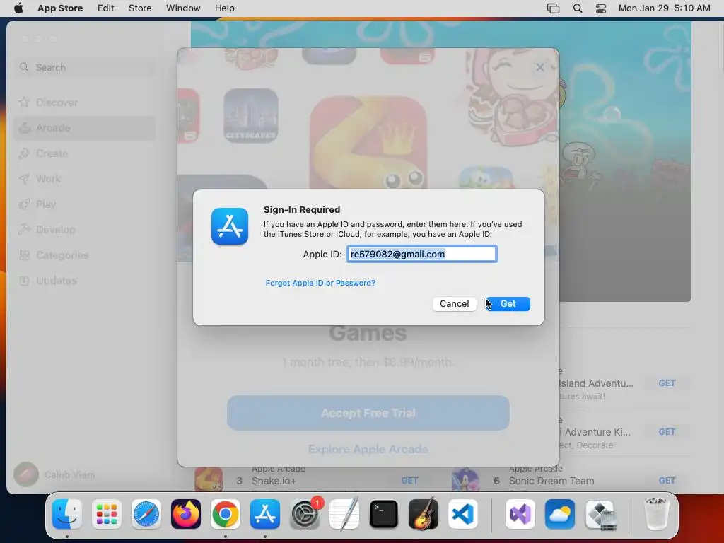Open Forgot Apple ID or Password link
The image size is (724, 543).
[x=320, y=283]
